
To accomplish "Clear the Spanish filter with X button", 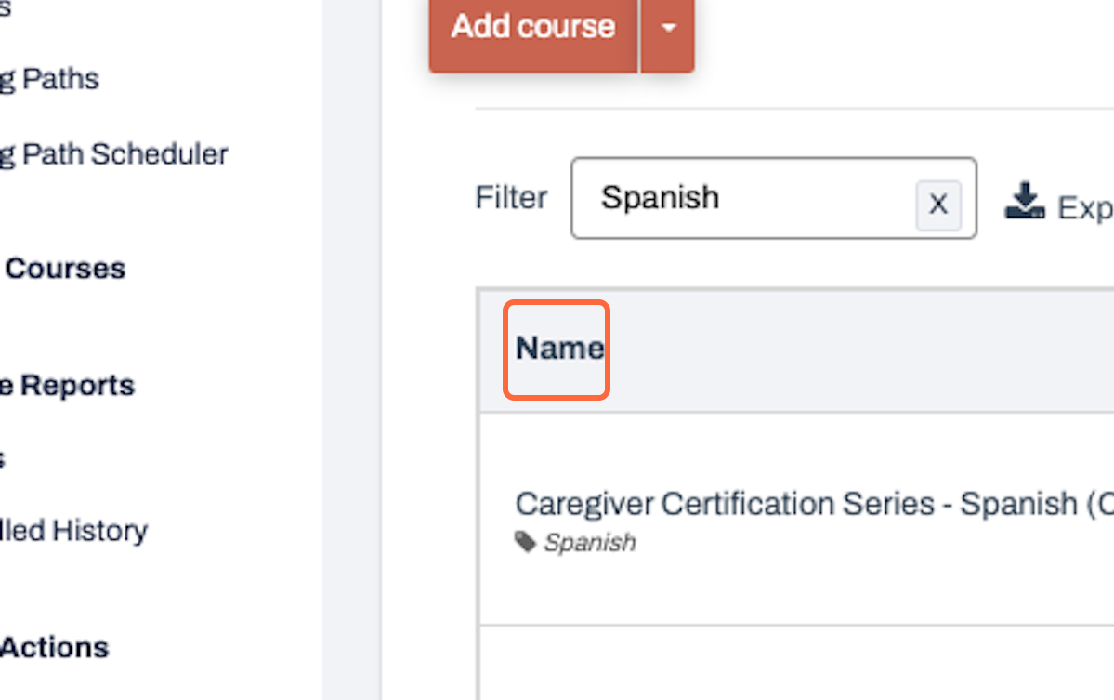I will (x=938, y=205).
